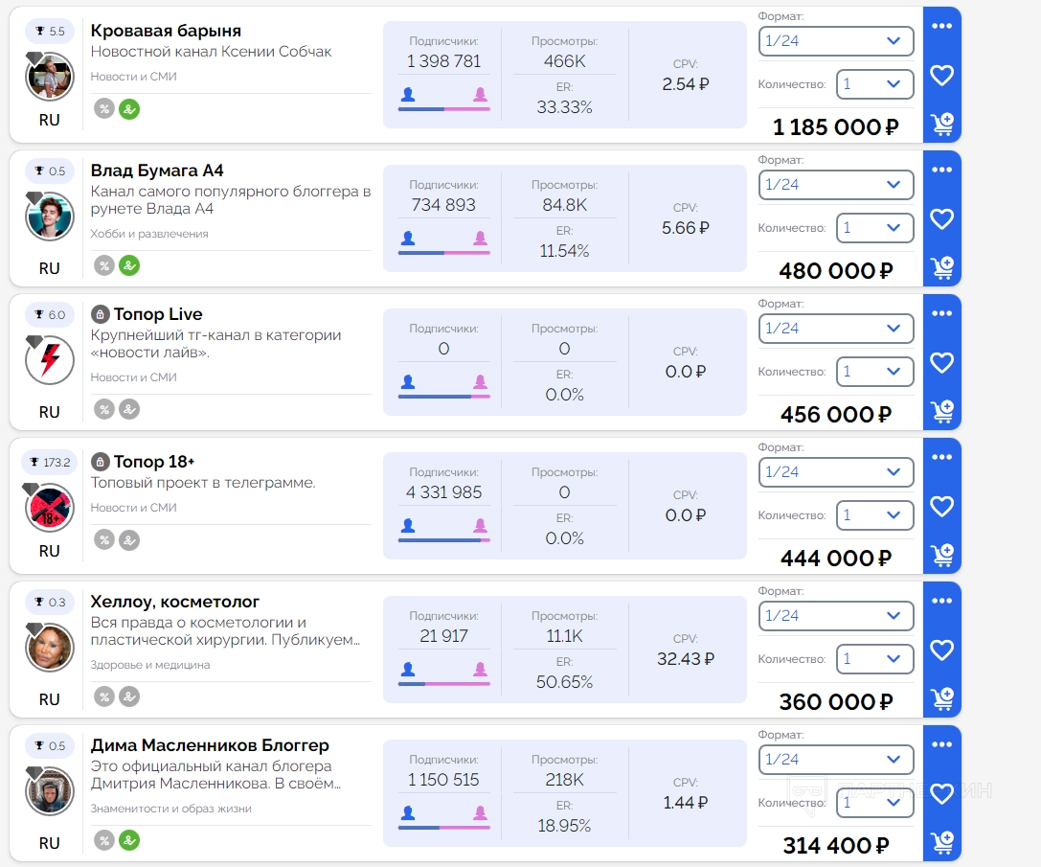The height and width of the screenshot is (867, 1041).
Task: Open three-dots menu for Топор Live
Action: click(941, 313)
